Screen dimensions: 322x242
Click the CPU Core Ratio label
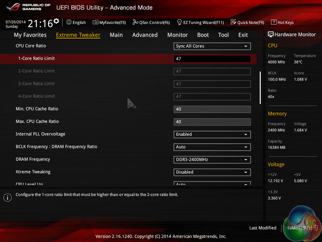pyautogui.click(x=31, y=46)
